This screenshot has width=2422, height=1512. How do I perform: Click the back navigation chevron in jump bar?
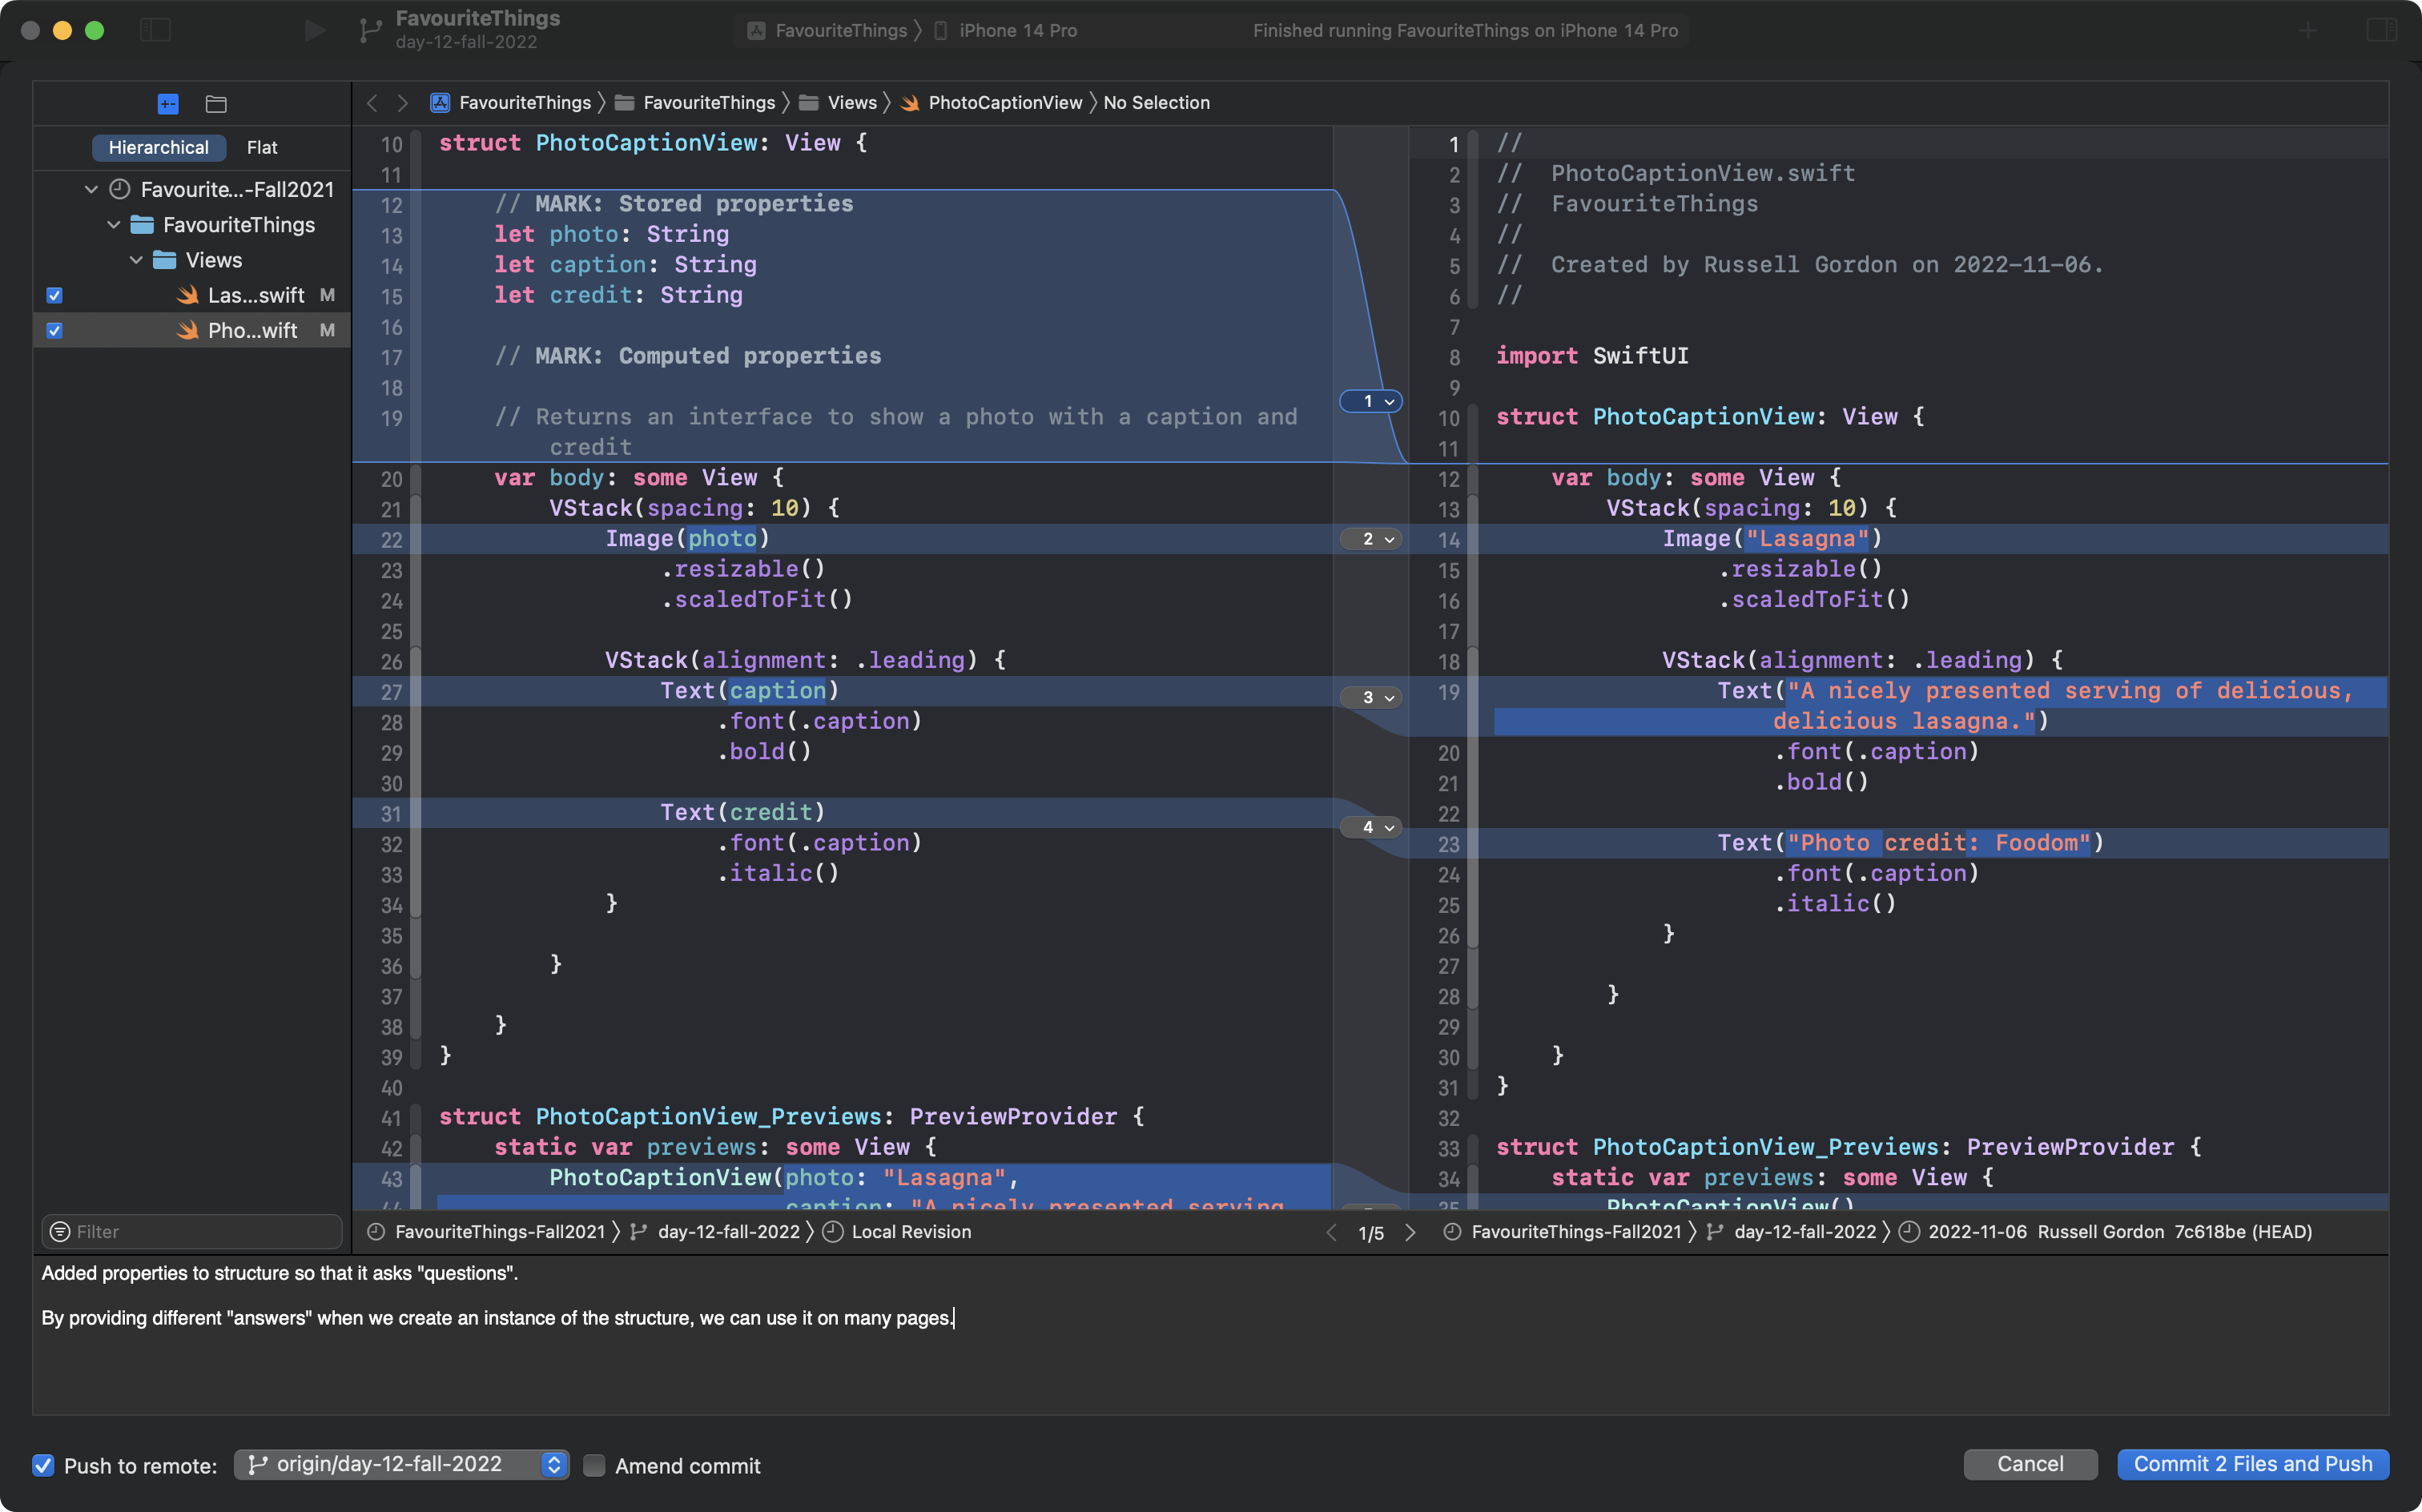pyautogui.click(x=372, y=103)
